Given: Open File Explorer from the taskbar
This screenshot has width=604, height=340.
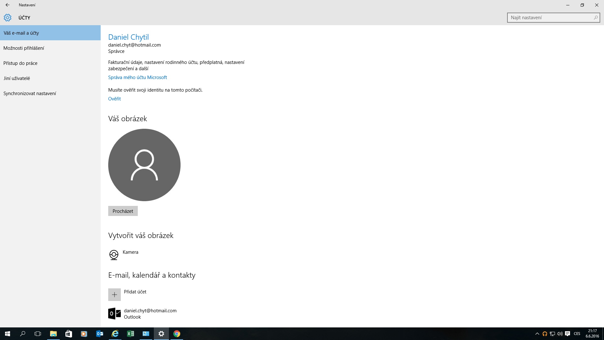Looking at the screenshot, I should (x=53, y=334).
